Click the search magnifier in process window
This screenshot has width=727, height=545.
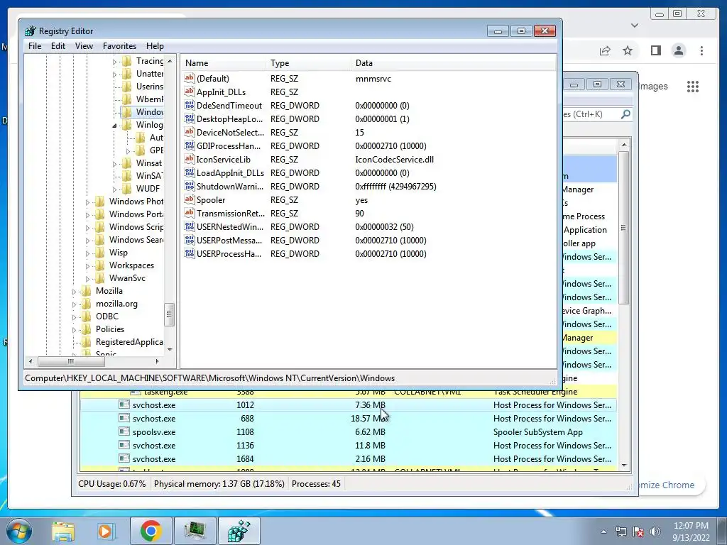point(625,114)
